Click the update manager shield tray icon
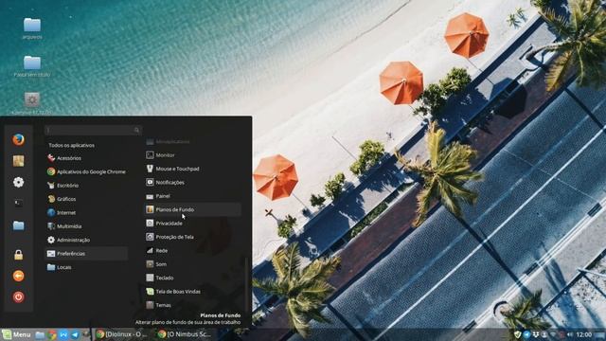Image resolution: width=606 pixels, height=341 pixels. pos(518,334)
